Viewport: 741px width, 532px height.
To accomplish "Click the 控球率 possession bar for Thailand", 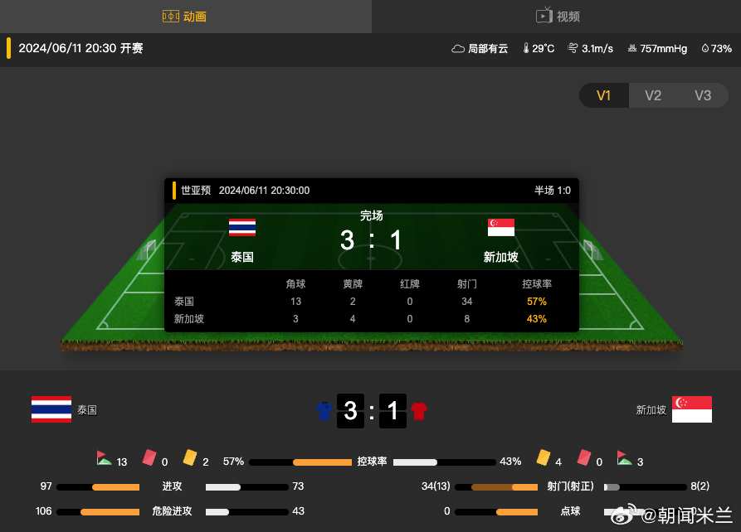I will point(300,462).
